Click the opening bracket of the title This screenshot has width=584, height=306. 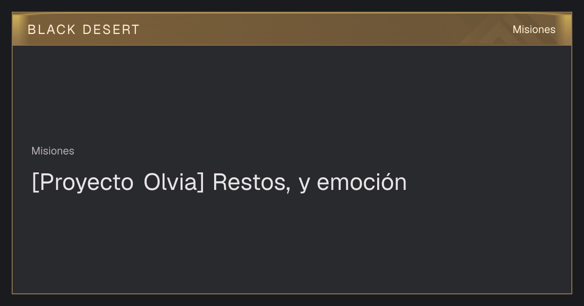(35, 183)
